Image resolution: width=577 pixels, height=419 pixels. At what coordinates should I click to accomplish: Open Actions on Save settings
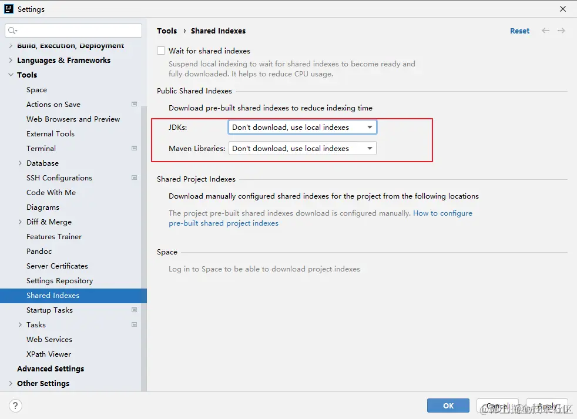pyautogui.click(x=53, y=104)
